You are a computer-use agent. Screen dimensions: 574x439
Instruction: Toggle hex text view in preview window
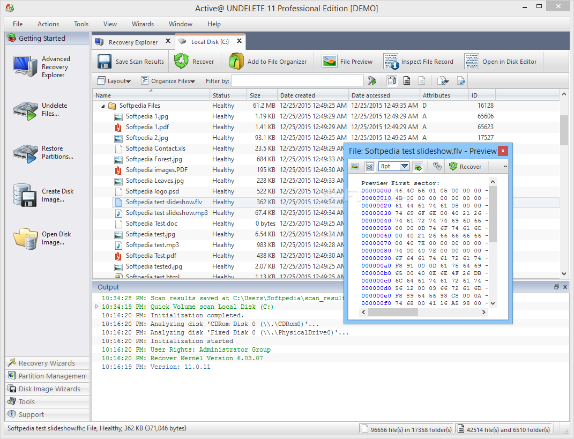(x=370, y=167)
